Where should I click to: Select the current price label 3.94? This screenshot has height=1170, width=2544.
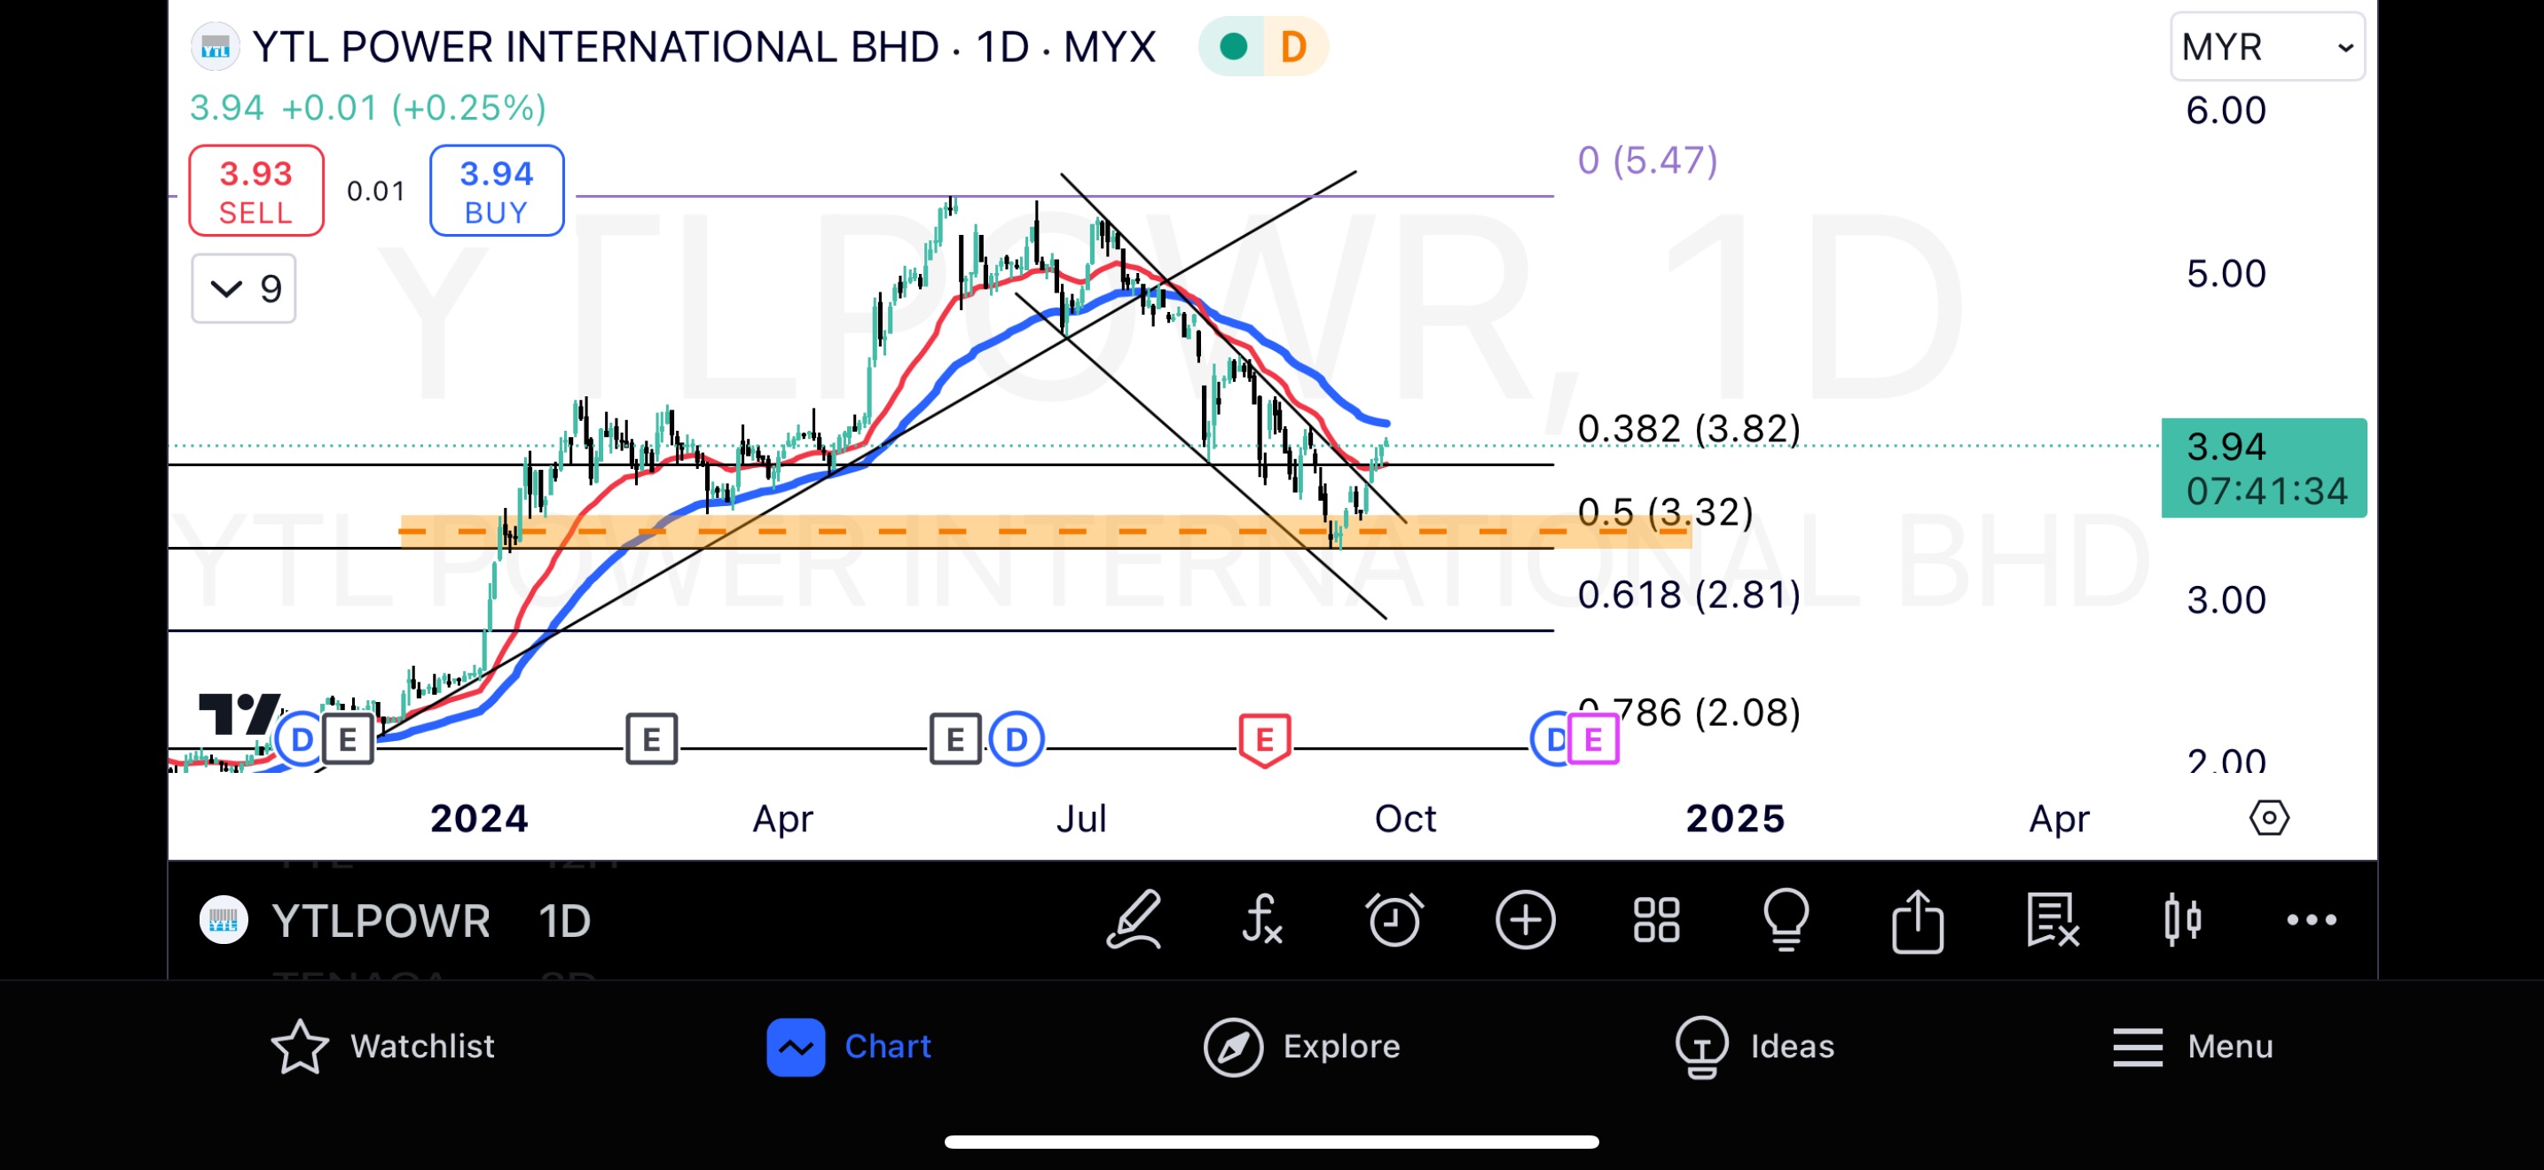[x=2264, y=468]
